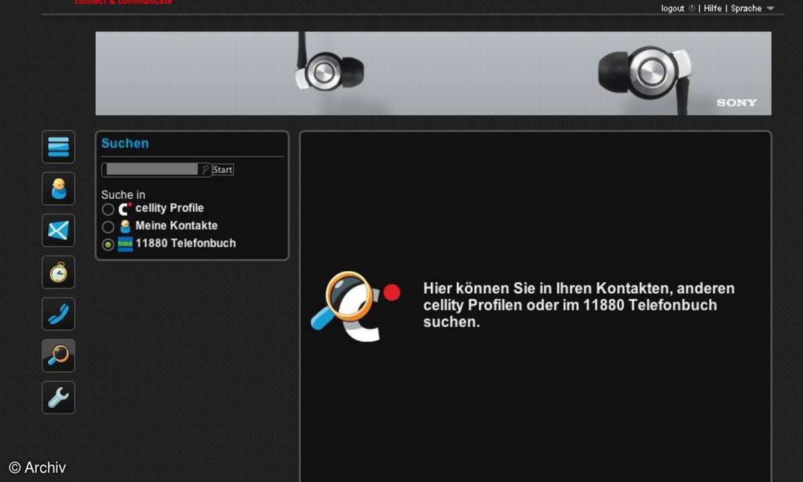
Task: Click the cellity logo beside cellity Profile
Action: coord(125,209)
